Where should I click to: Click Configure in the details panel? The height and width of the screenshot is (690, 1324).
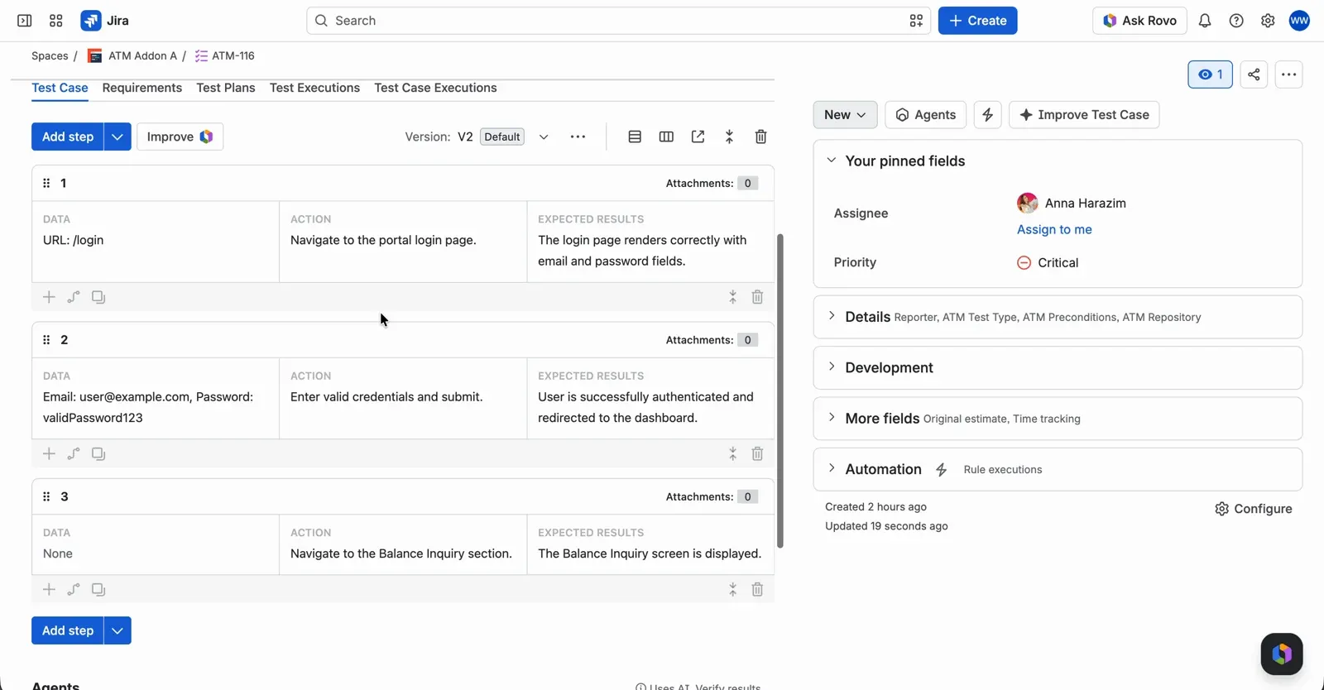coord(1253,509)
